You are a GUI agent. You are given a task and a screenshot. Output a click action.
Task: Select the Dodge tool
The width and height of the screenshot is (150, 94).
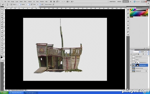2,37
